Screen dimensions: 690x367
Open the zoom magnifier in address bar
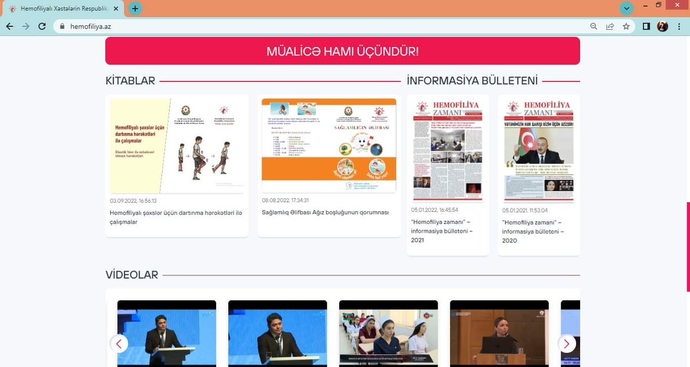point(594,26)
